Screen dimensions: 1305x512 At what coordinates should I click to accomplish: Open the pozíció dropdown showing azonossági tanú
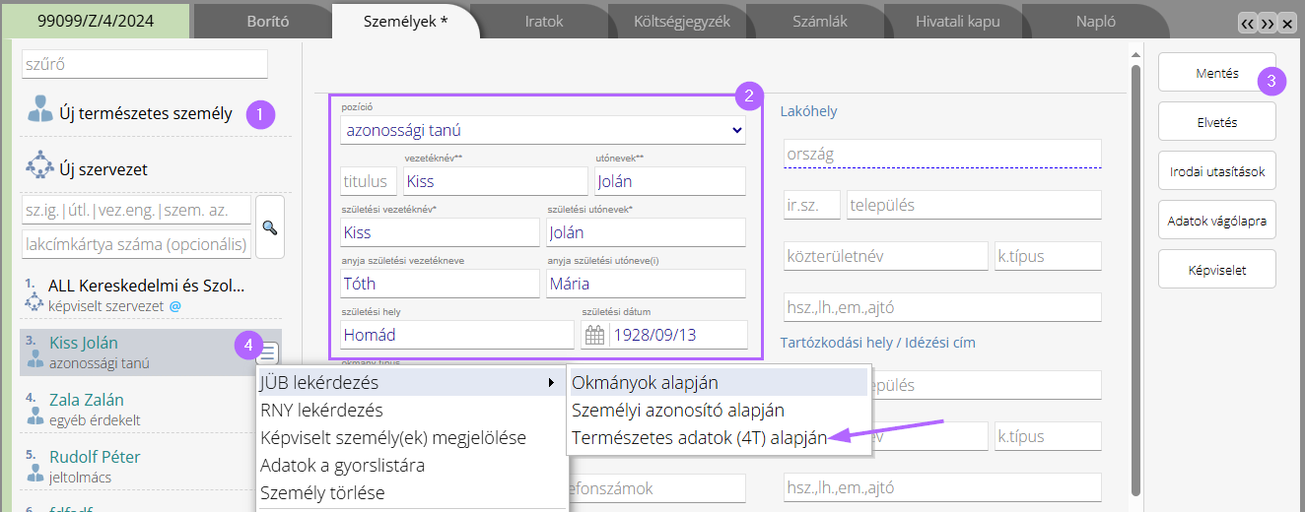coord(543,130)
